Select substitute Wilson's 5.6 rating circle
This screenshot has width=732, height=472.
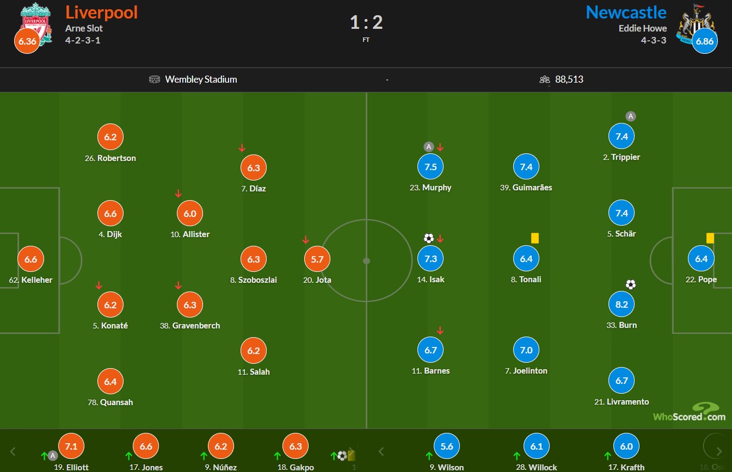click(447, 446)
